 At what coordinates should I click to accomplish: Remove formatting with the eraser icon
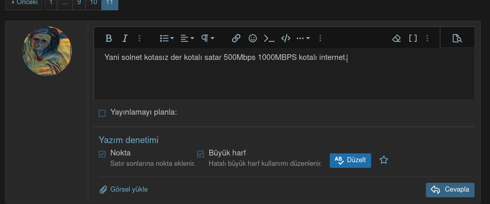pyautogui.click(x=396, y=38)
